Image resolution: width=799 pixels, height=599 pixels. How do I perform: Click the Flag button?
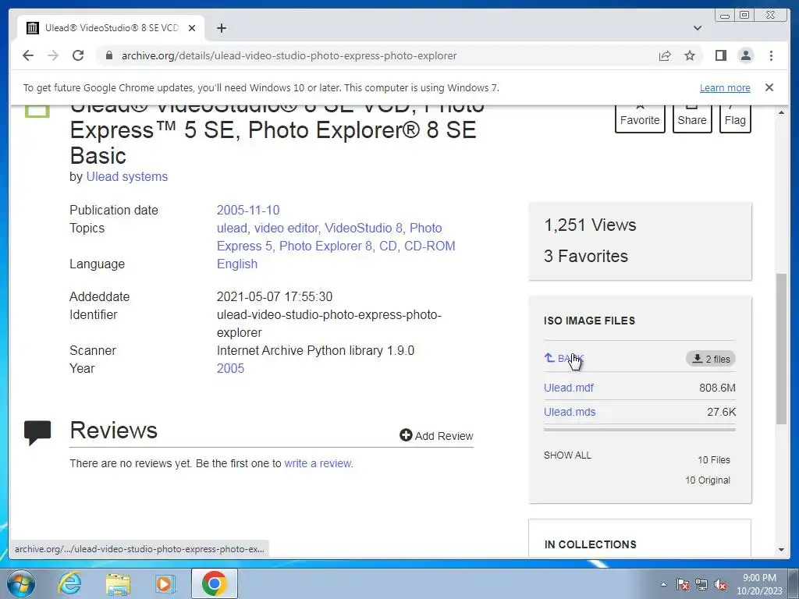[x=735, y=118]
